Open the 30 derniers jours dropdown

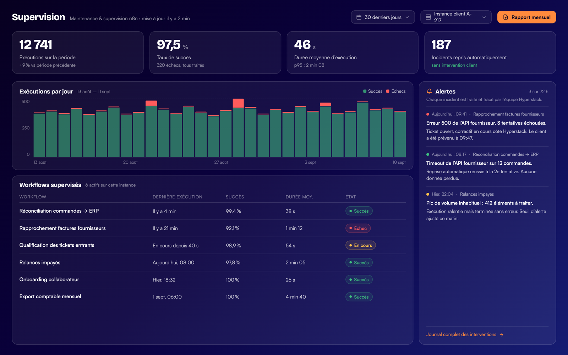[383, 17]
